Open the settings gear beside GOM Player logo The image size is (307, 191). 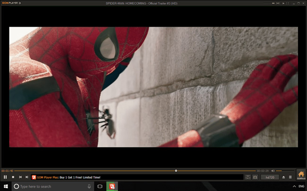20,3
